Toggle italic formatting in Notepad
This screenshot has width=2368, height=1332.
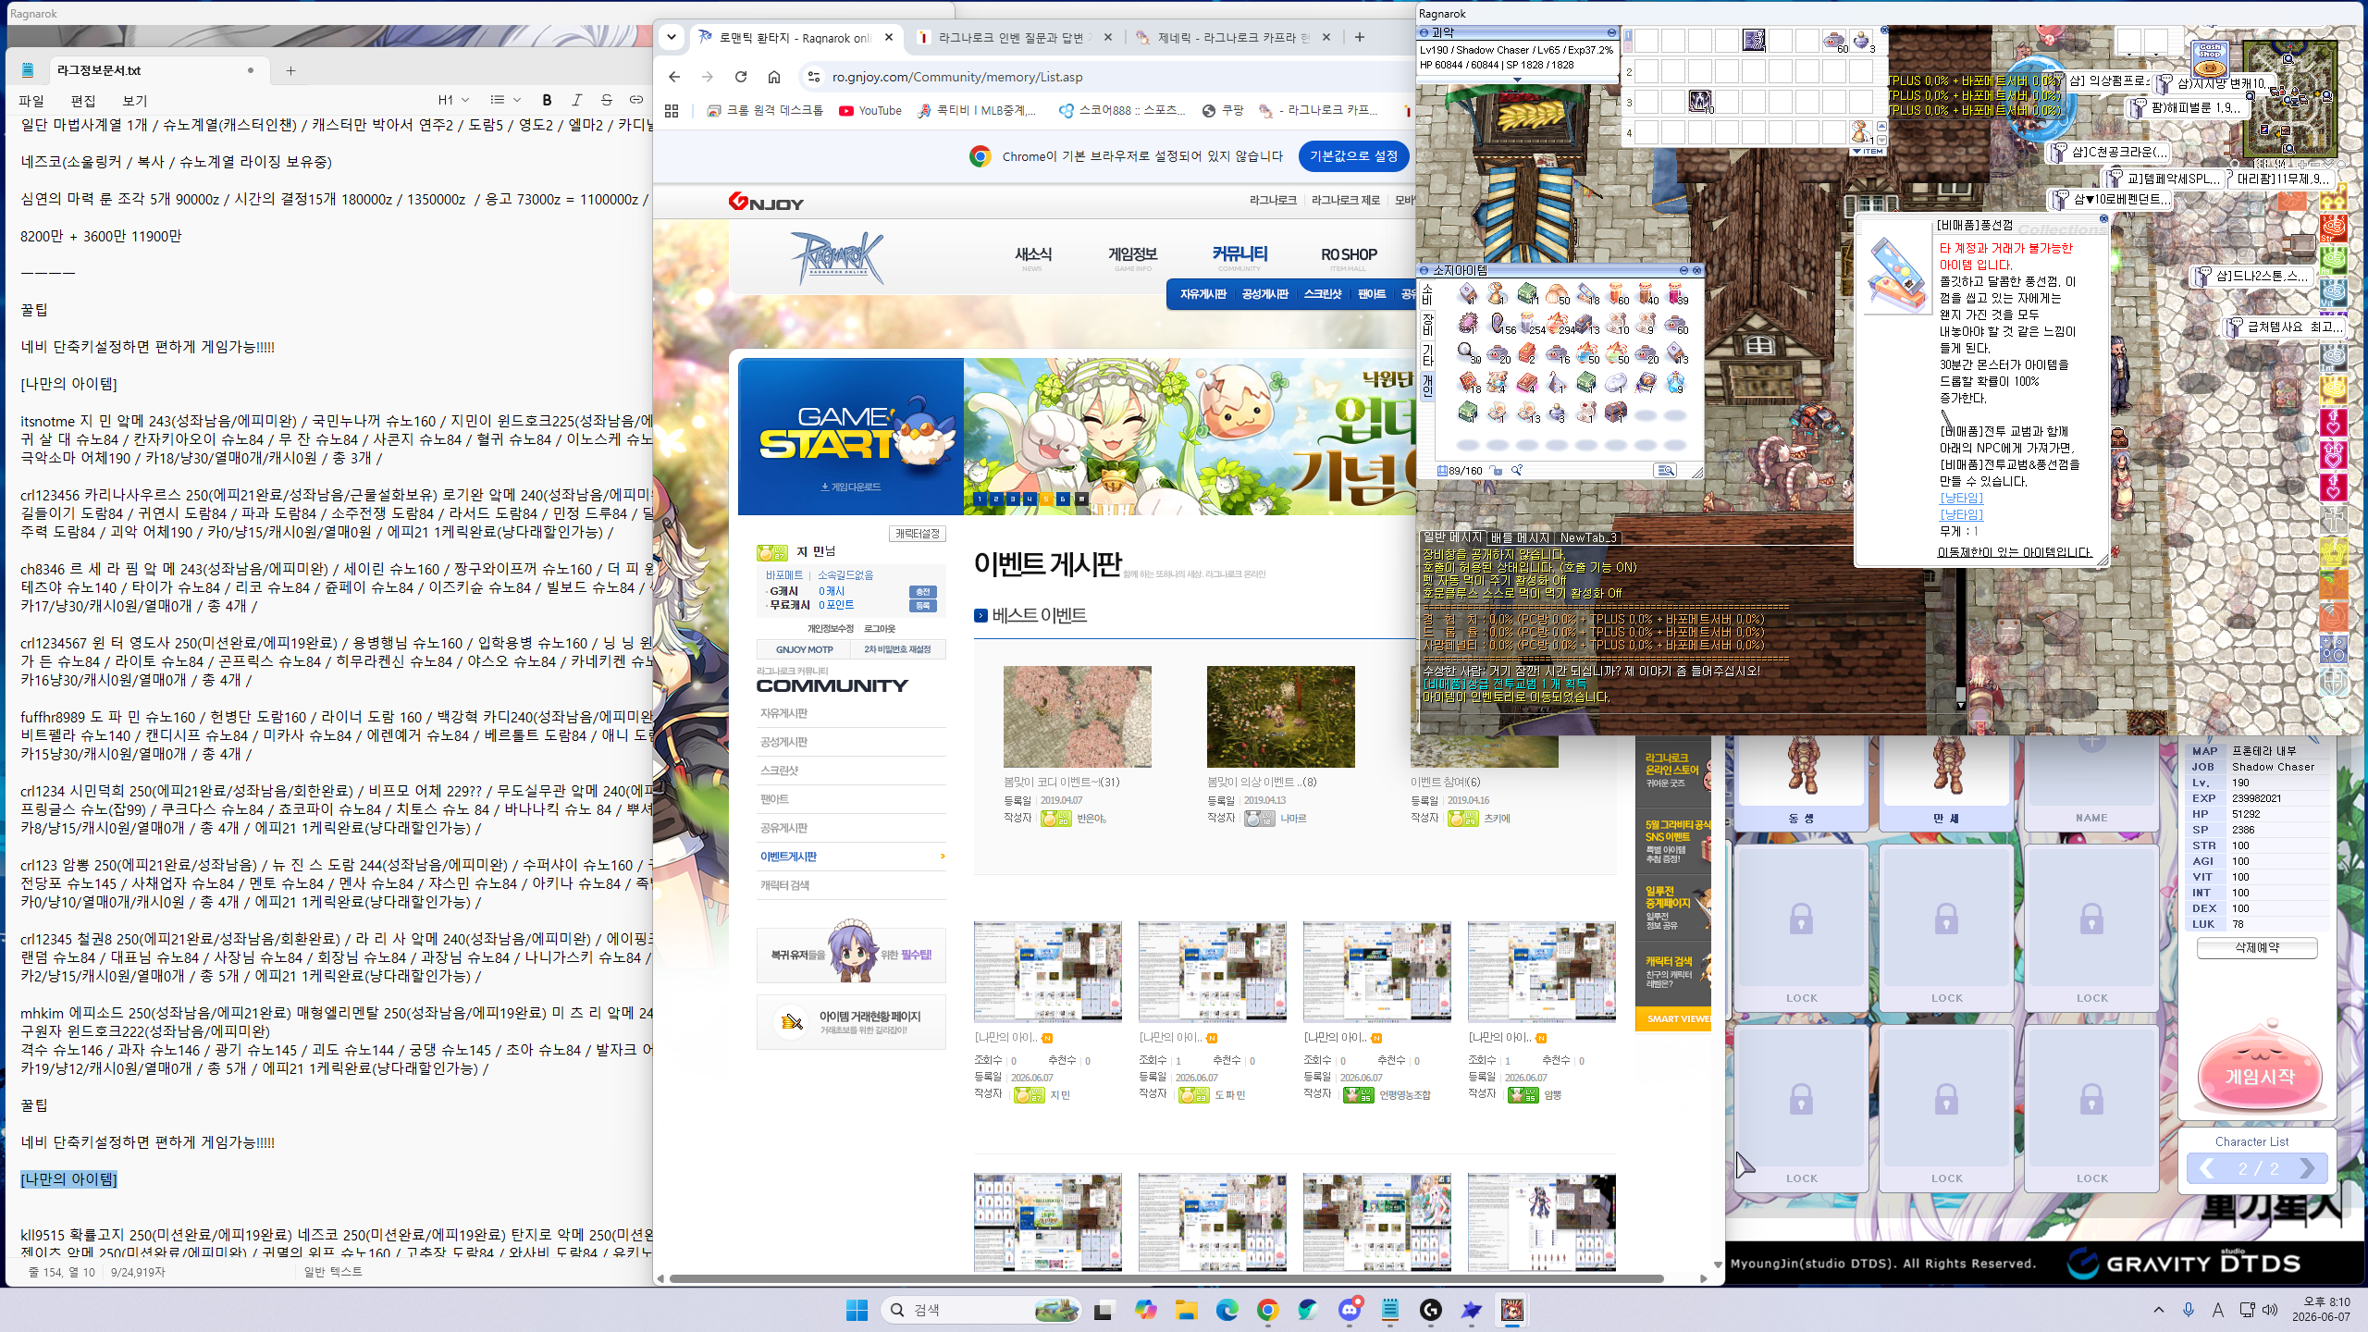click(576, 100)
